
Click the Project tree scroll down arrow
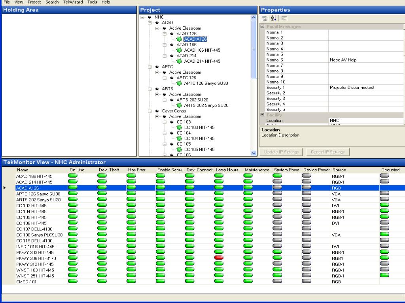click(254, 153)
